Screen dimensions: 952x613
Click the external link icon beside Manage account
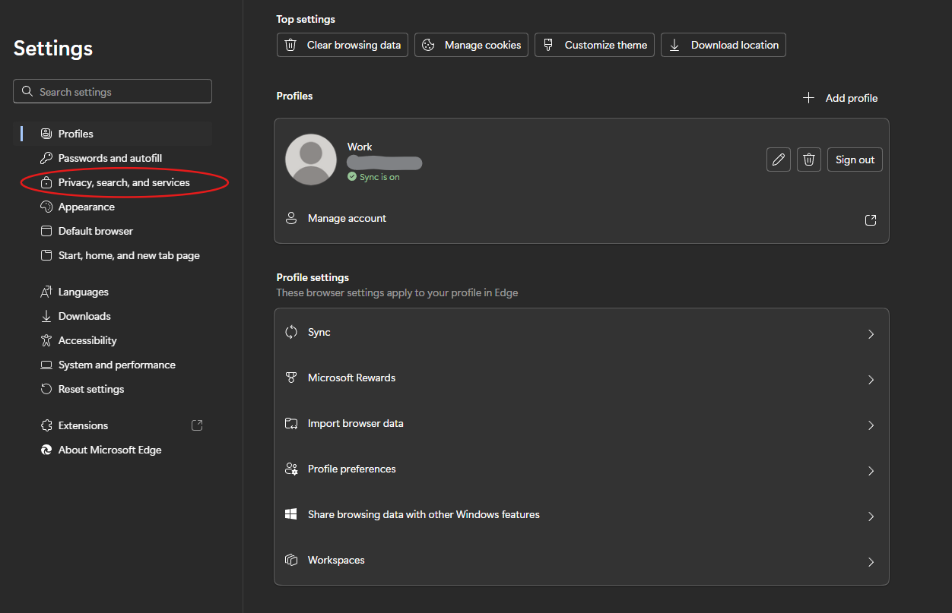871,220
